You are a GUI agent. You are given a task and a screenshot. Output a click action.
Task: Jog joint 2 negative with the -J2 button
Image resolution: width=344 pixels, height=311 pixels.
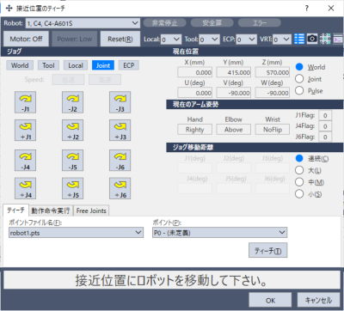click(73, 102)
